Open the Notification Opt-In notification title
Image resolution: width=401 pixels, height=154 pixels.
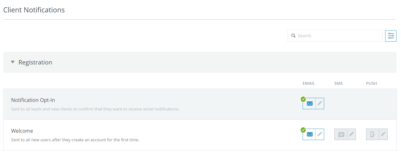point(33,100)
